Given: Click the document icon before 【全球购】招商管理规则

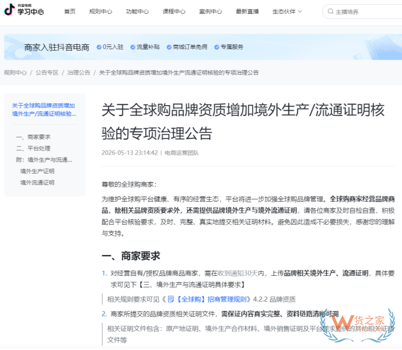Looking at the screenshot, I should [x=171, y=299].
